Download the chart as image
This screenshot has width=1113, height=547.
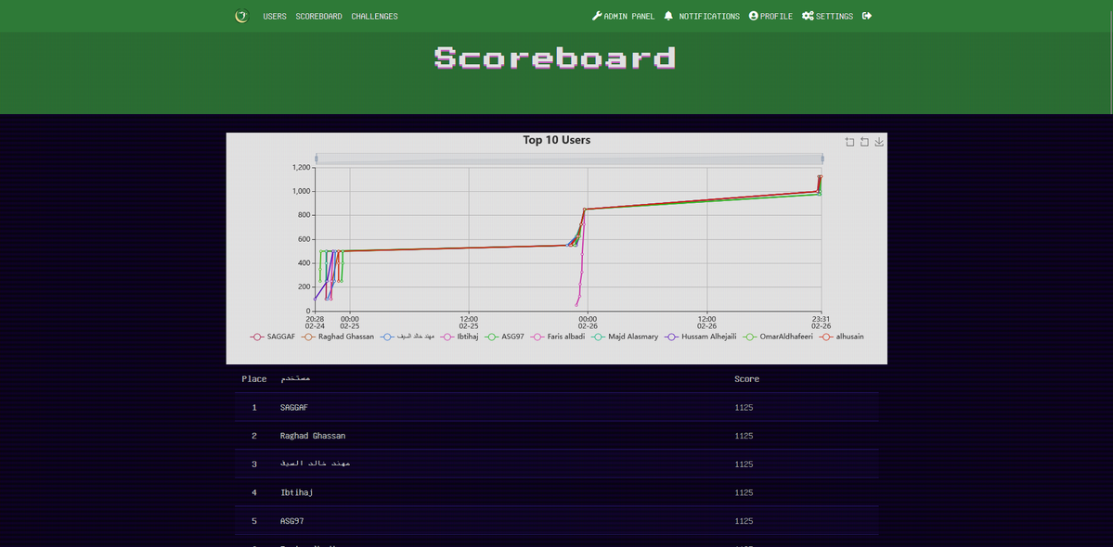pyautogui.click(x=879, y=142)
